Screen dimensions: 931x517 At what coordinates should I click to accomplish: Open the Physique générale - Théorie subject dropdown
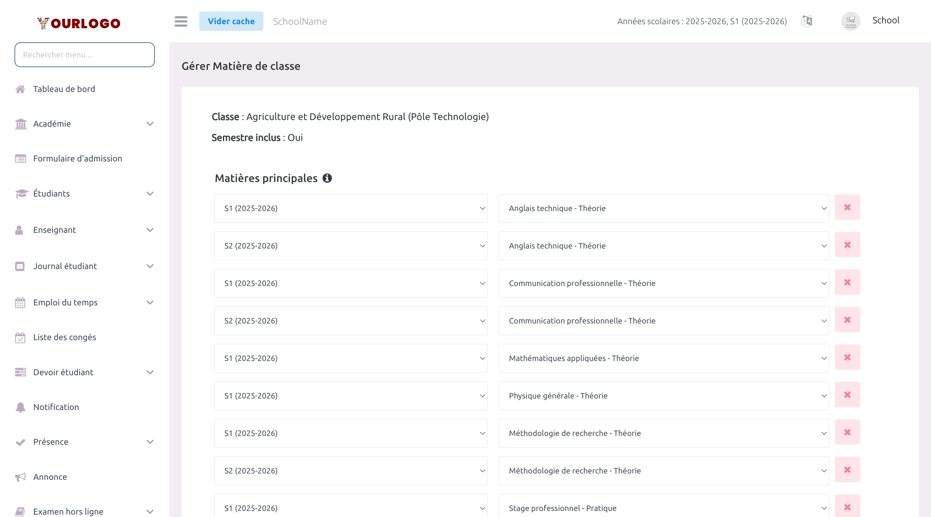tap(664, 395)
